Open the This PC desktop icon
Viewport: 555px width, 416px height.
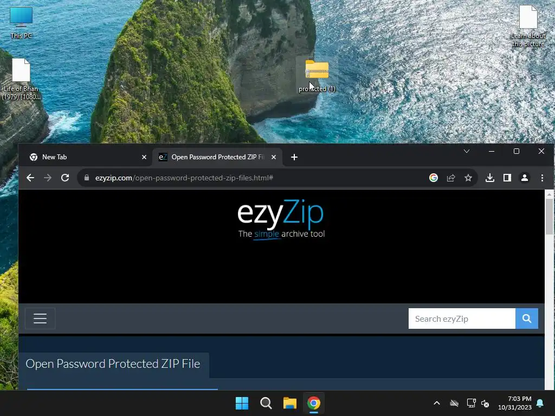pos(21,23)
